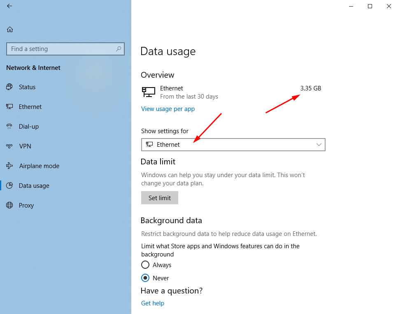398x314 pixels.
Task: Open the Show settings for dropdown
Action: [x=233, y=145]
